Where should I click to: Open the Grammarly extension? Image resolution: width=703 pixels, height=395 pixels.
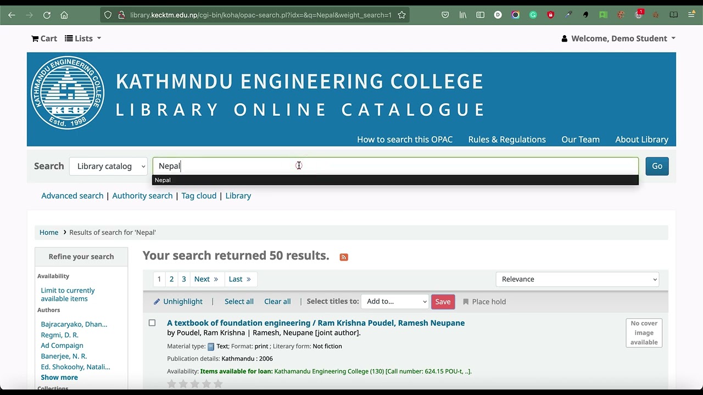click(x=533, y=15)
